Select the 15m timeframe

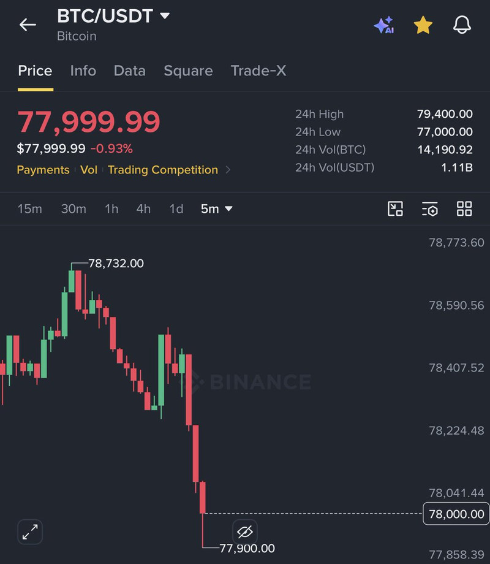(x=30, y=208)
